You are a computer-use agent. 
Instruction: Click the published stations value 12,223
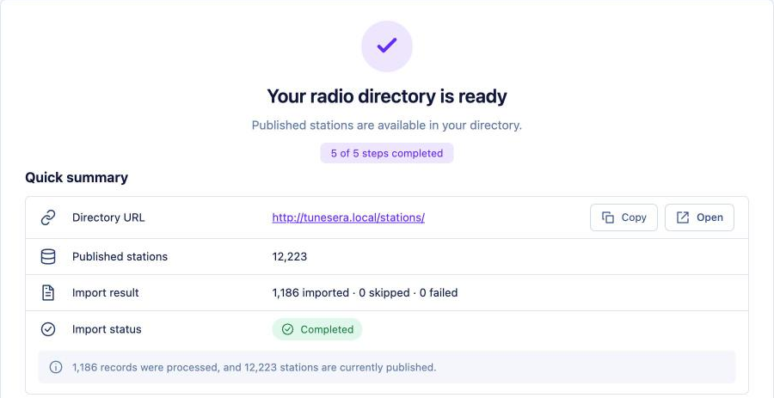point(290,256)
